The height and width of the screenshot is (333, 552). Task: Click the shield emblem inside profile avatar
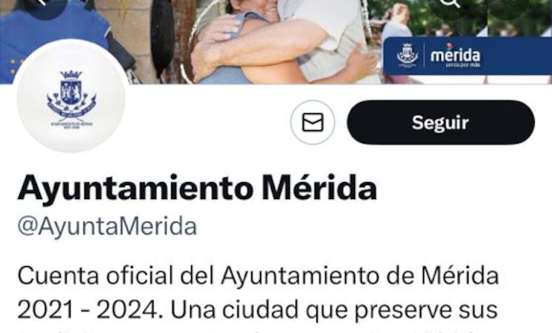(x=71, y=92)
